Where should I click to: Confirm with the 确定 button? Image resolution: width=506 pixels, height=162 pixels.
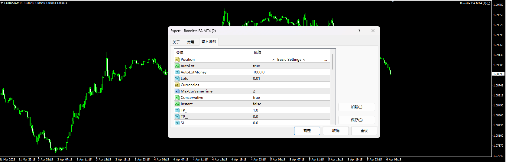(x=307, y=131)
